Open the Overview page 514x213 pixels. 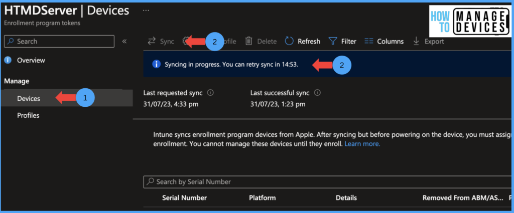pos(31,60)
